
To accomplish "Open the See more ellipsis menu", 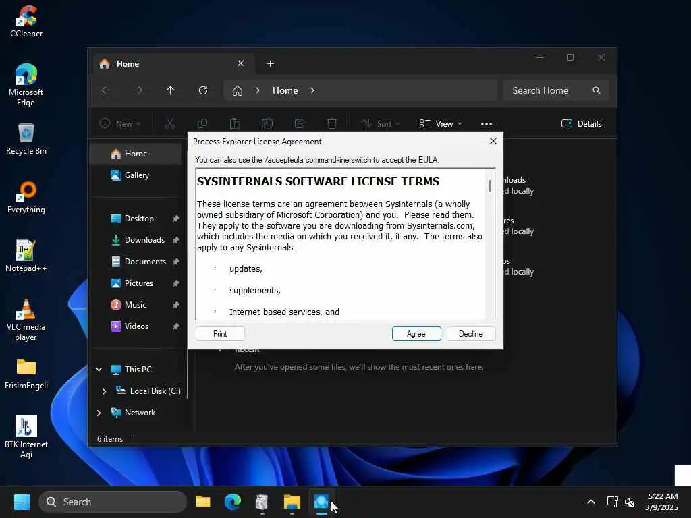I will click(x=487, y=124).
